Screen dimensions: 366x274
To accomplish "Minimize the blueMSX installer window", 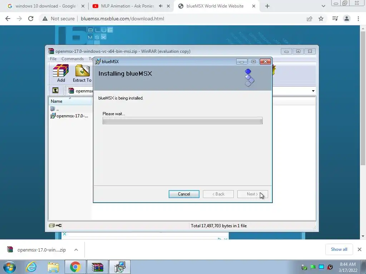I will tap(242, 61).
